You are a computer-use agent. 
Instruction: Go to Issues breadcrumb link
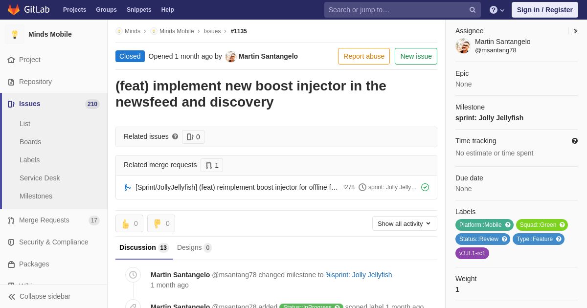click(212, 31)
